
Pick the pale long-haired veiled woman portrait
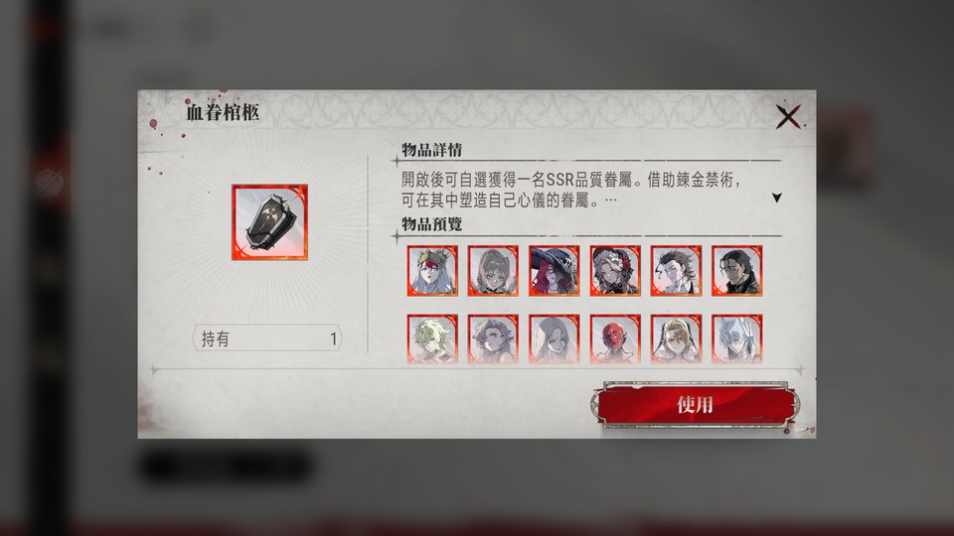point(554,339)
